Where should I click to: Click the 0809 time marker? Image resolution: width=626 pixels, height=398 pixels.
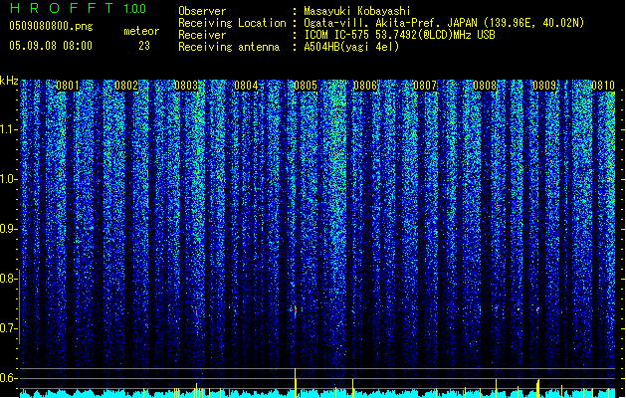tap(544, 86)
